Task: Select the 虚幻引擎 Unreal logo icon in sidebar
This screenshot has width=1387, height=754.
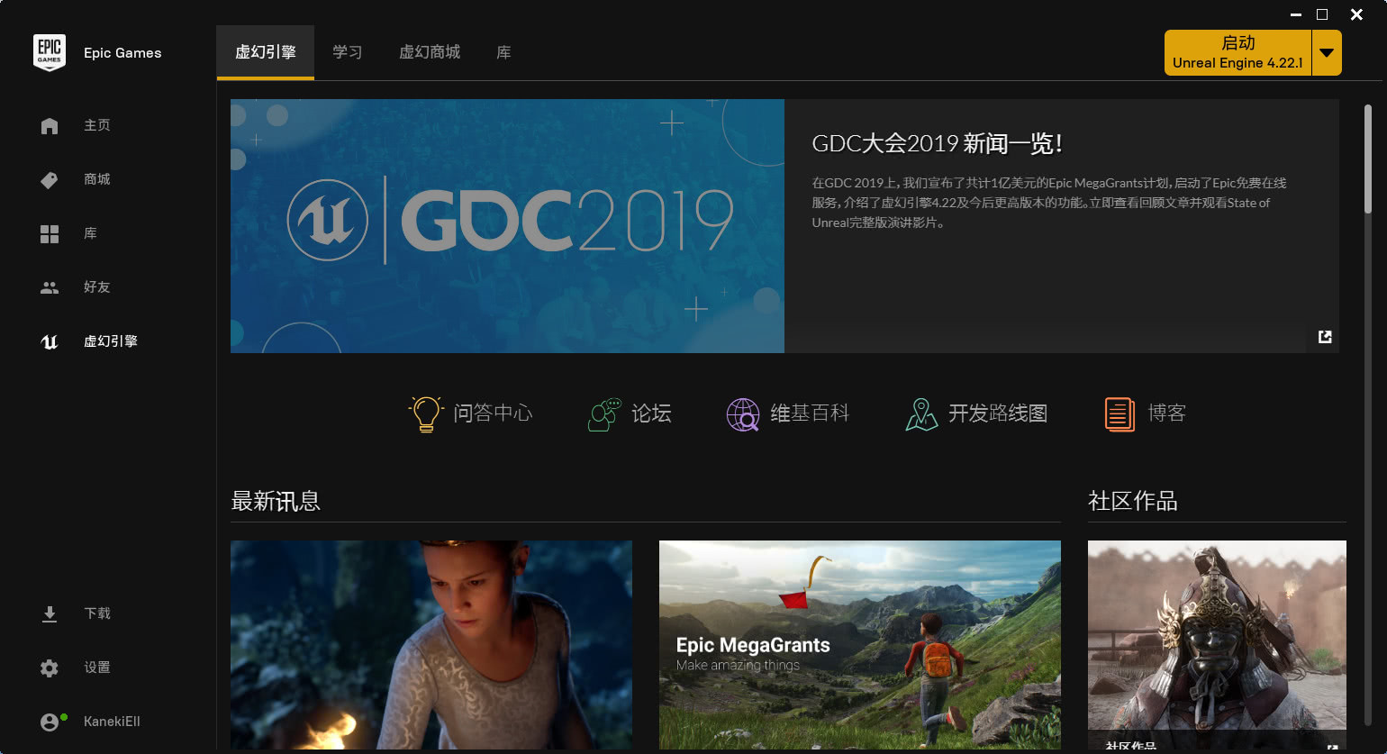Action: [x=50, y=341]
